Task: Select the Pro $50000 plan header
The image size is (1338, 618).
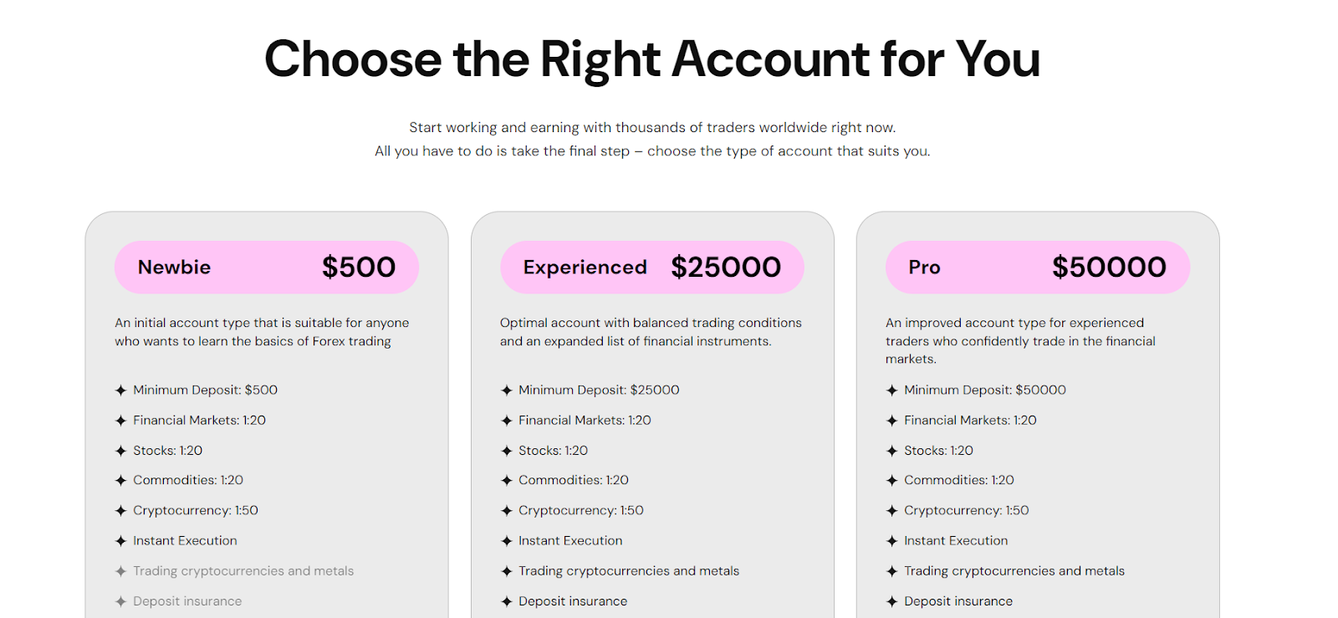Action: pos(1037,268)
